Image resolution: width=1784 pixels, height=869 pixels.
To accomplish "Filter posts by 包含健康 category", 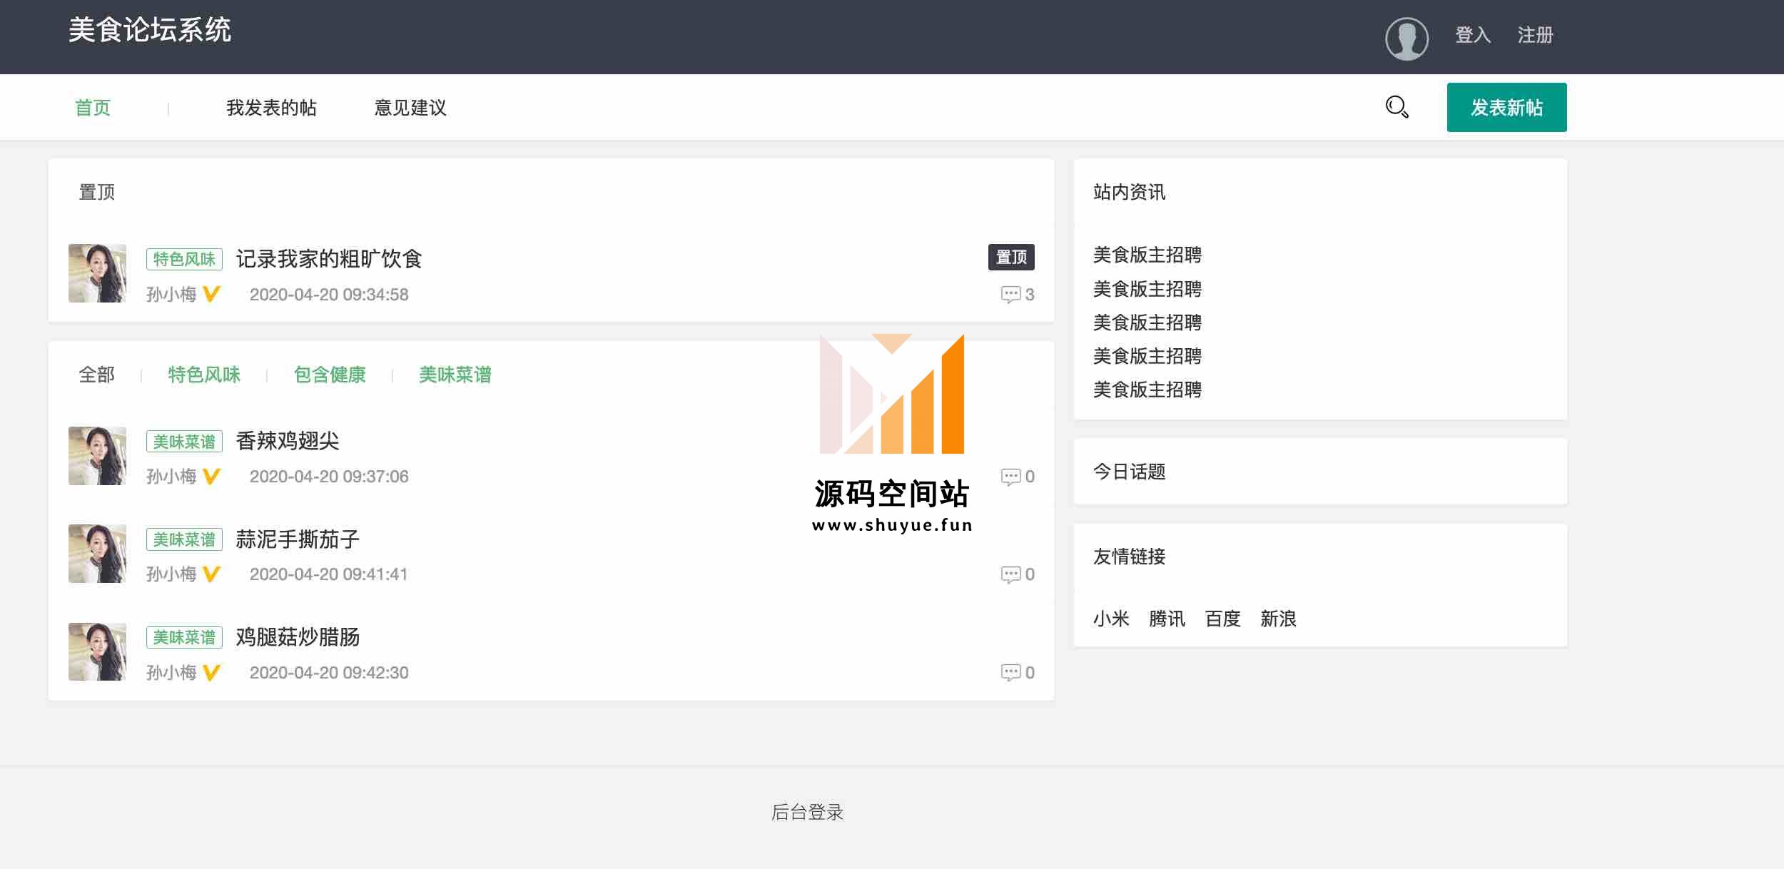I will point(330,375).
